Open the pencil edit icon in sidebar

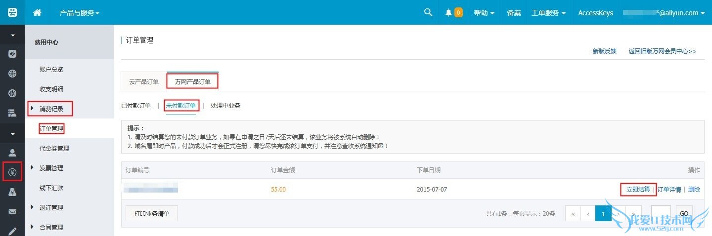coord(12,231)
